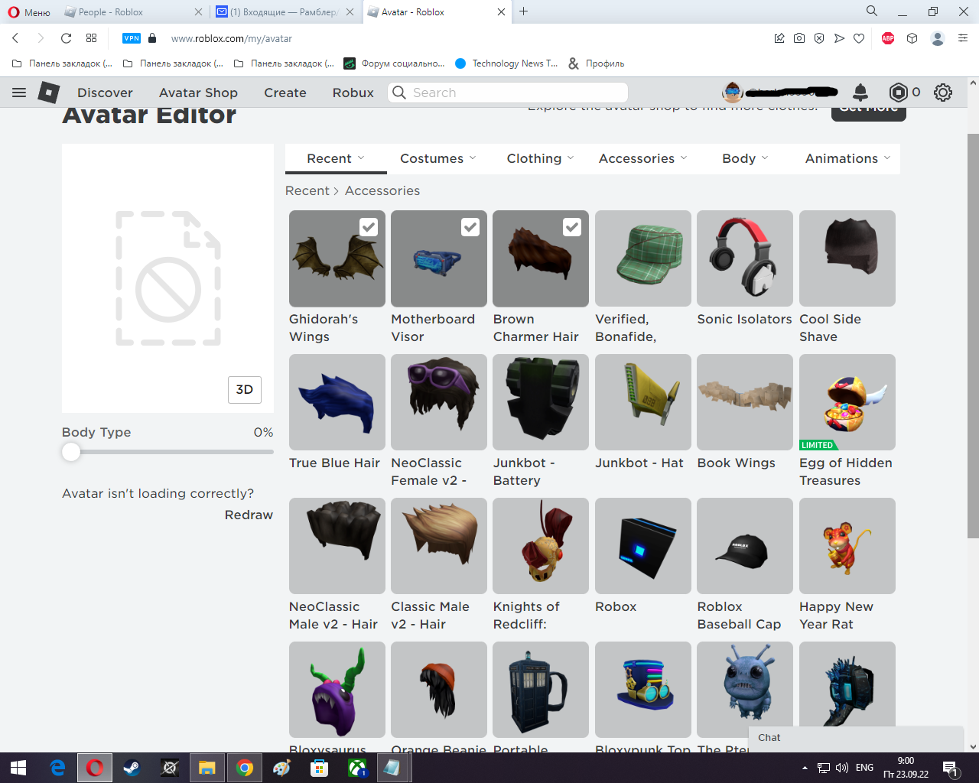This screenshot has height=783, width=979.
Task: Uncheck Motherboard Visor accessory checkbox
Action: (470, 227)
